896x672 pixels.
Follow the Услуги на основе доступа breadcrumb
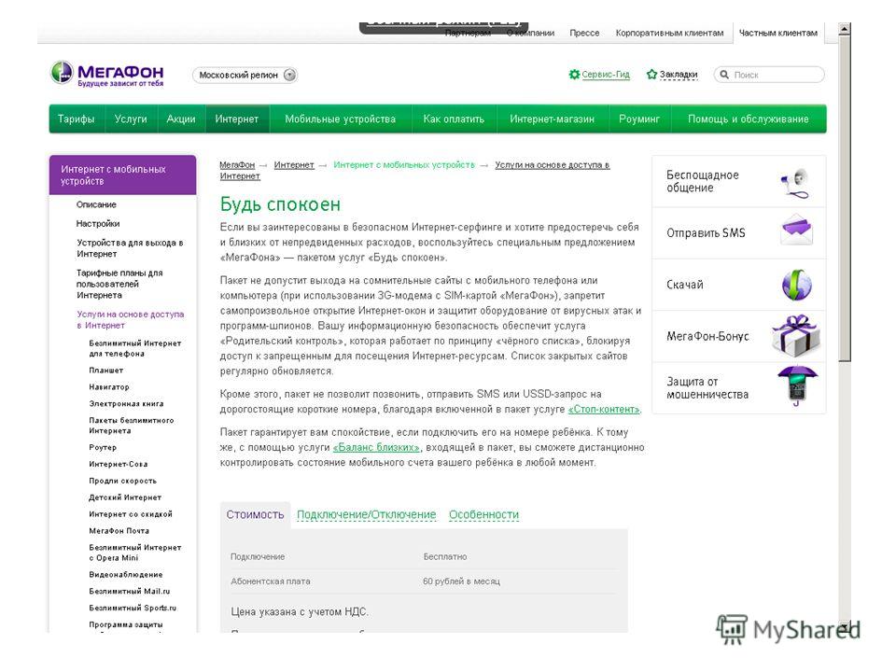[x=414, y=170]
